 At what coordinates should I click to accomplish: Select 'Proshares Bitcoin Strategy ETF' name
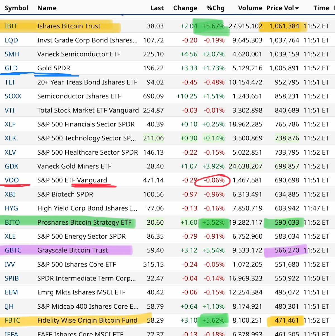coord(84,222)
